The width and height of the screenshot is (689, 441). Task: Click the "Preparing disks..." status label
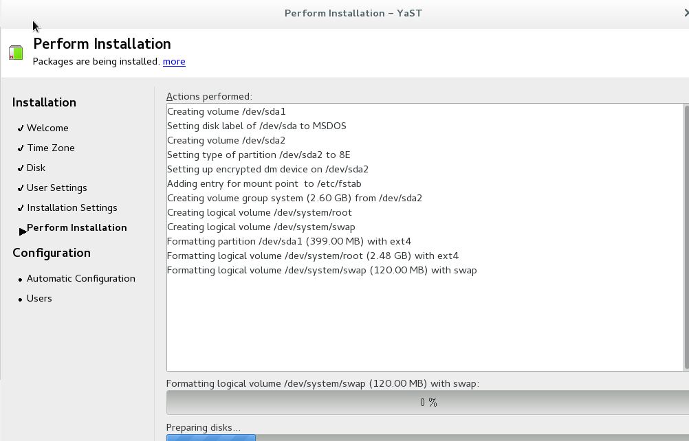click(x=204, y=428)
